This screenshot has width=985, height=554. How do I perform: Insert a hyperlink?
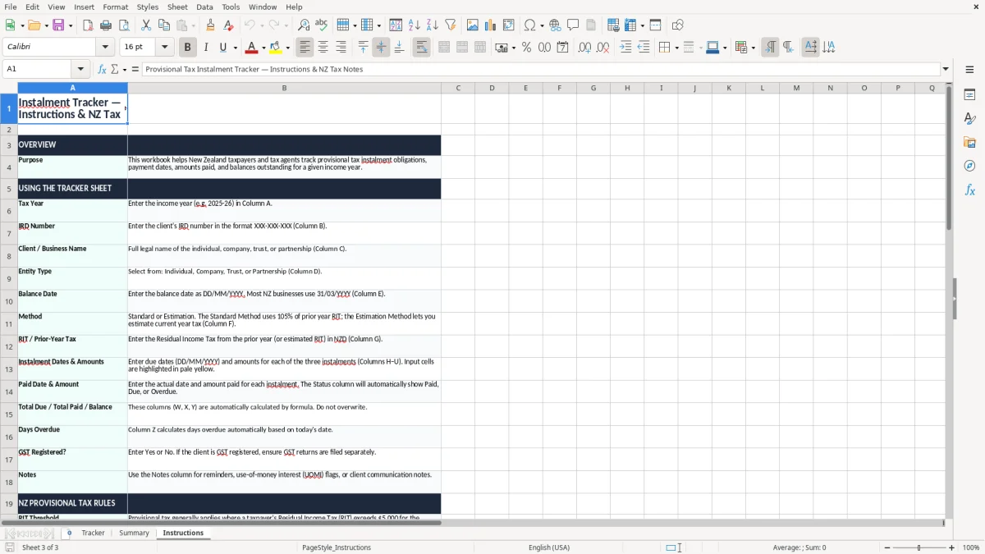click(x=555, y=25)
